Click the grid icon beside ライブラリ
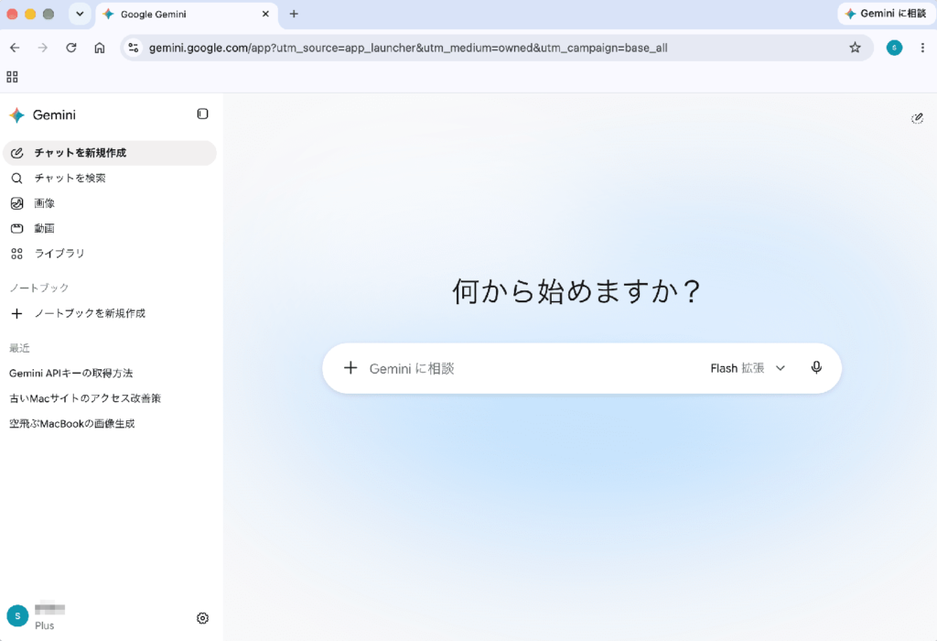 (x=16, y=254)
